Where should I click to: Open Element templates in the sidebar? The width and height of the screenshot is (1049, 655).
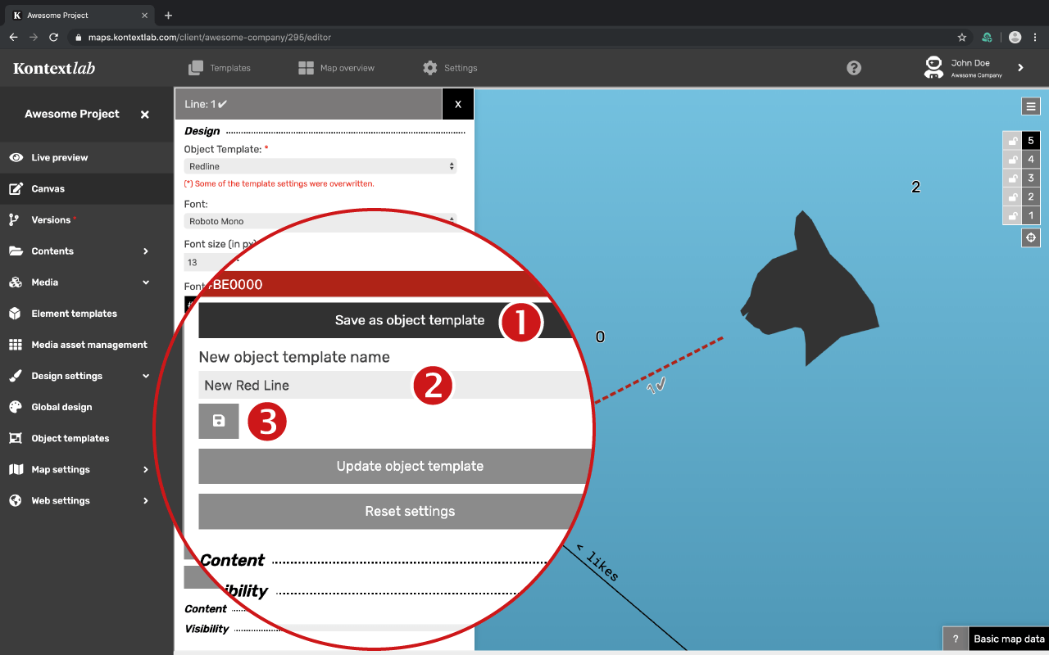(x=74, y=314)
